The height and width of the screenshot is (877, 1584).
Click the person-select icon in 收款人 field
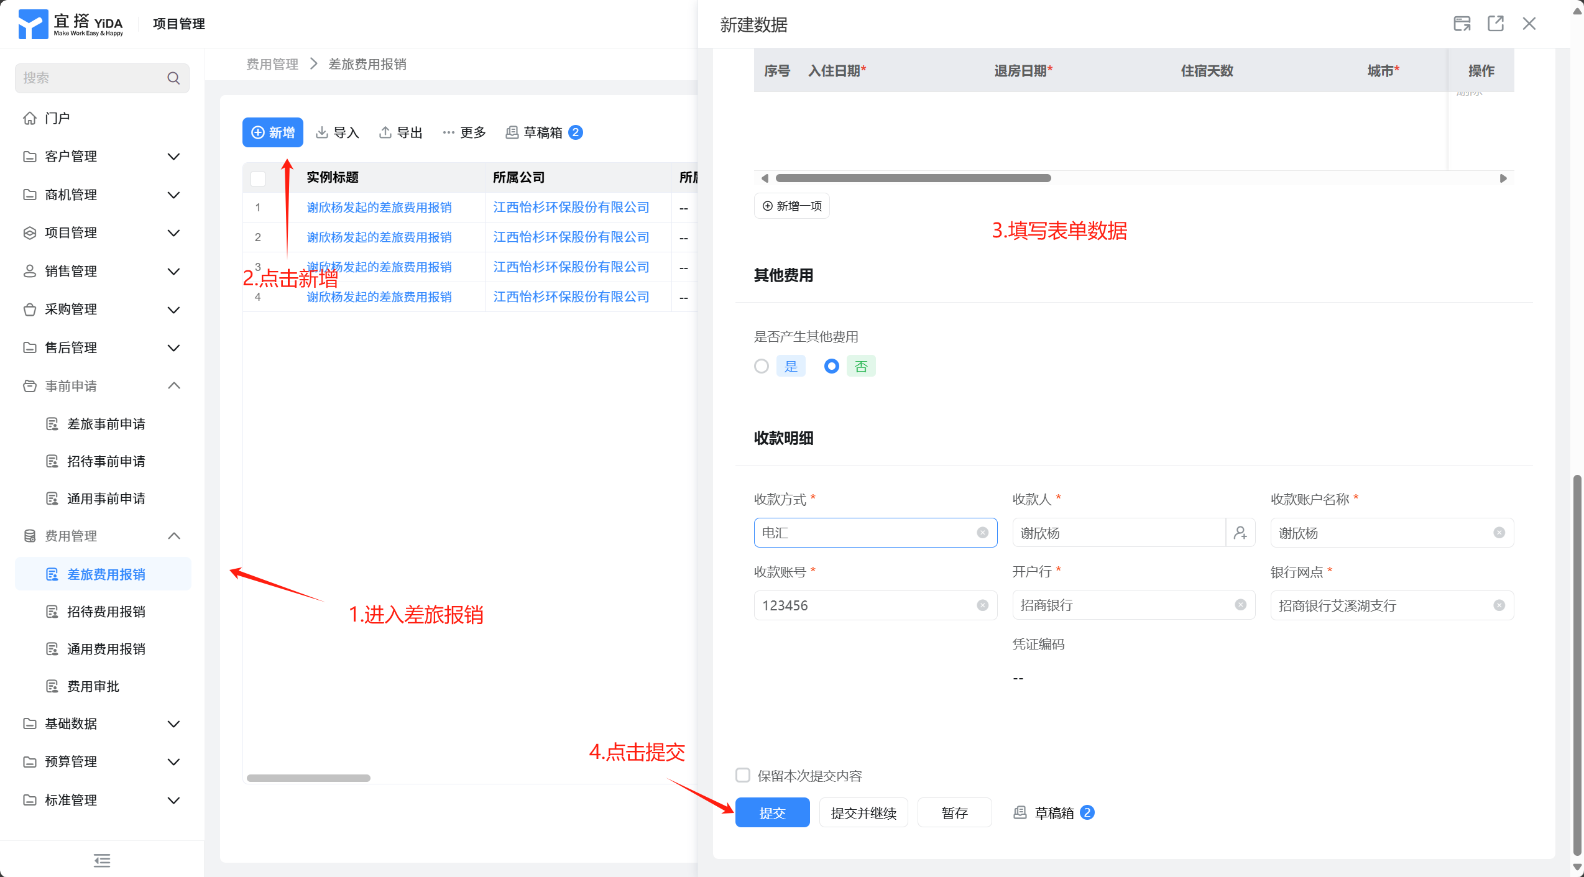tap(1240, 533)
